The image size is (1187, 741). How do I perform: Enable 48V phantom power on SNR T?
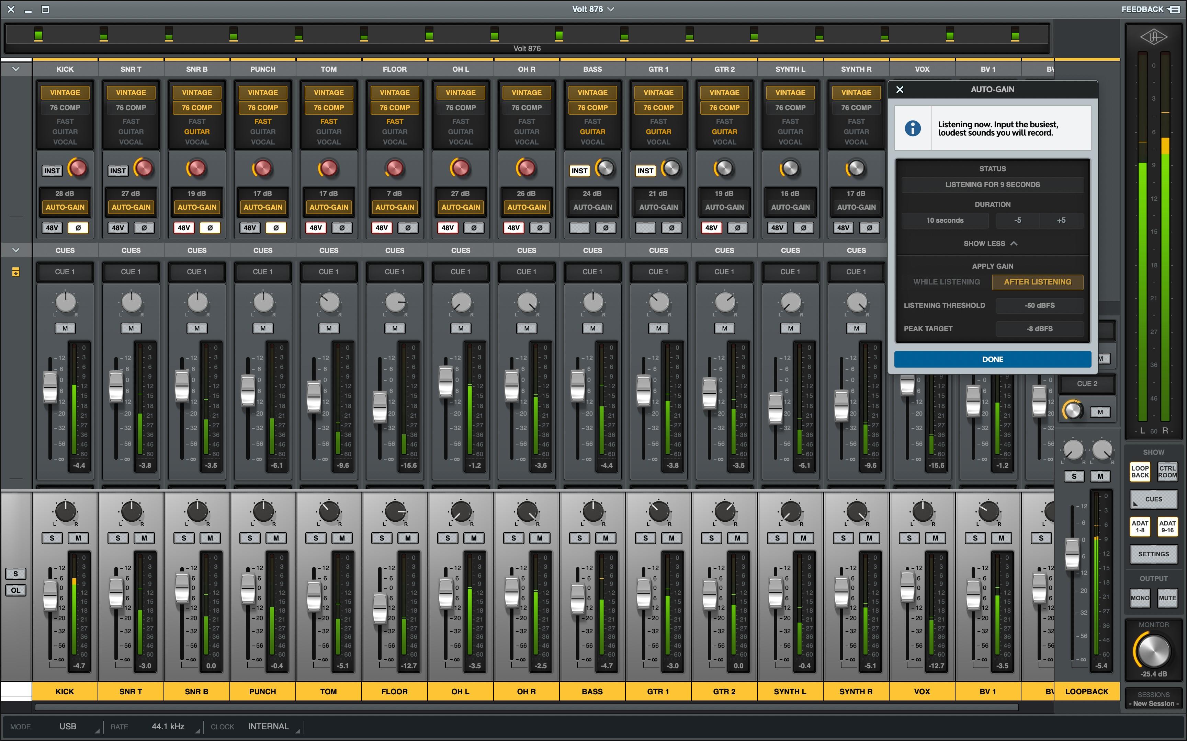(x=118, y=228)
